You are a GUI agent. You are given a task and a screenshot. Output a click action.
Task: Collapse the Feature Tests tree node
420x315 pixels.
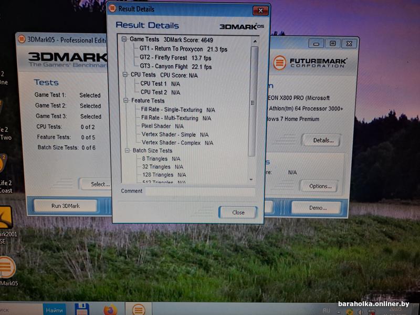tap(126, 100)
